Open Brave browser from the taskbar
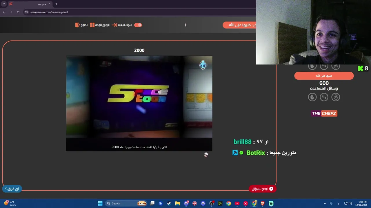The height and width of the screenshot is (208, 371). click(x=263, y=203)
